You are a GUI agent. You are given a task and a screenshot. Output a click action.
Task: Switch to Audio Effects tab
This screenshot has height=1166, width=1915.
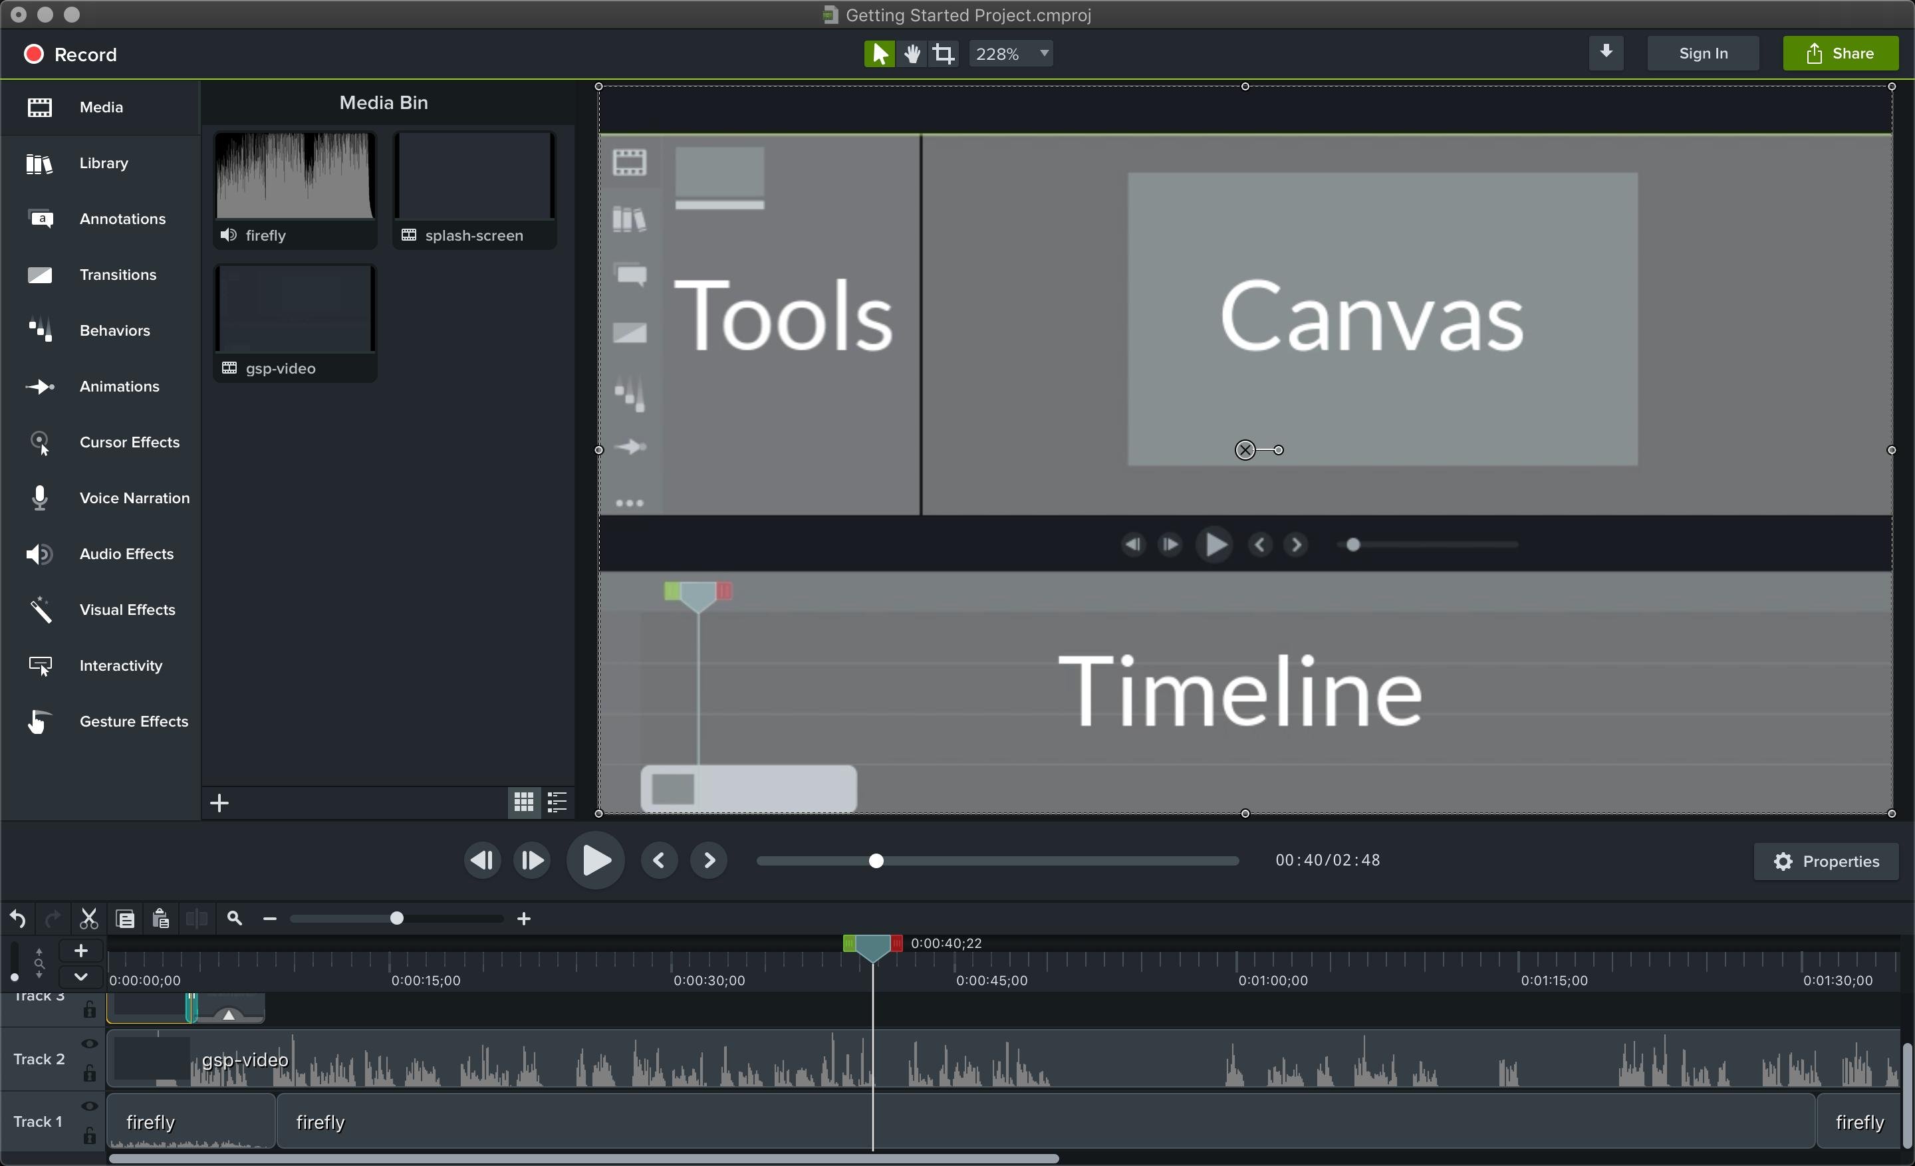pyautogui.click(x=126, y=554)
